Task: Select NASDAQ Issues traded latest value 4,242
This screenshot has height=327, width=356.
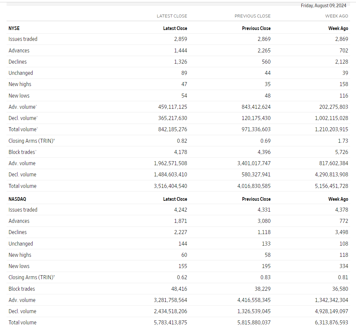Action: click(180, 210)
